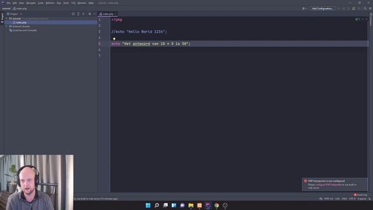Open the Refactor menu
373x210 pixels.
click(50, 3)
